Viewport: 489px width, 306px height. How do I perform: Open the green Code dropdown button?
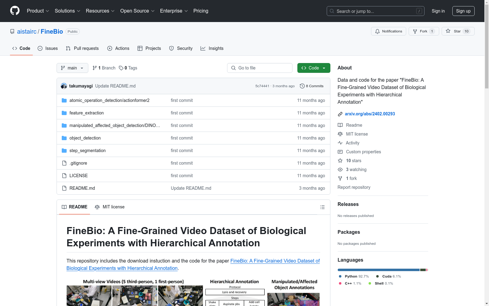click(x=314, y=68)
